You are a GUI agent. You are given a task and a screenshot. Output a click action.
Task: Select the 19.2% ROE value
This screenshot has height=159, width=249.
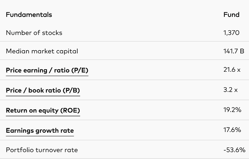point(232,110)
